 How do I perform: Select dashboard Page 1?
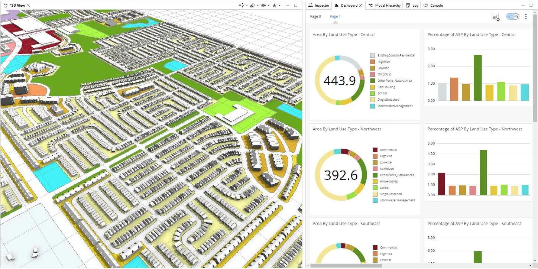coord(335,16)
